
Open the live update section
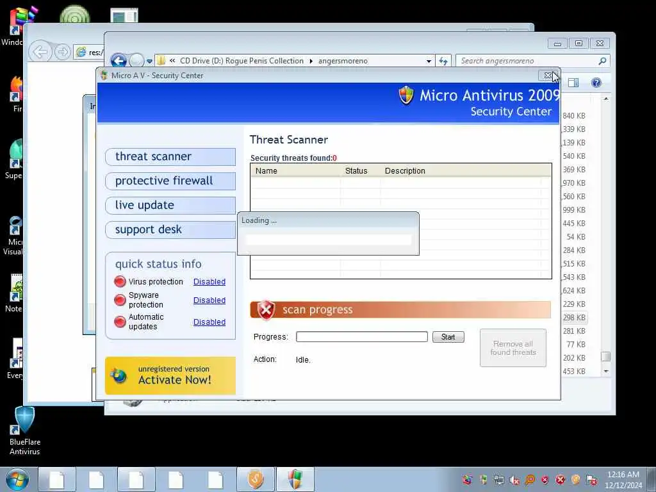170,205
